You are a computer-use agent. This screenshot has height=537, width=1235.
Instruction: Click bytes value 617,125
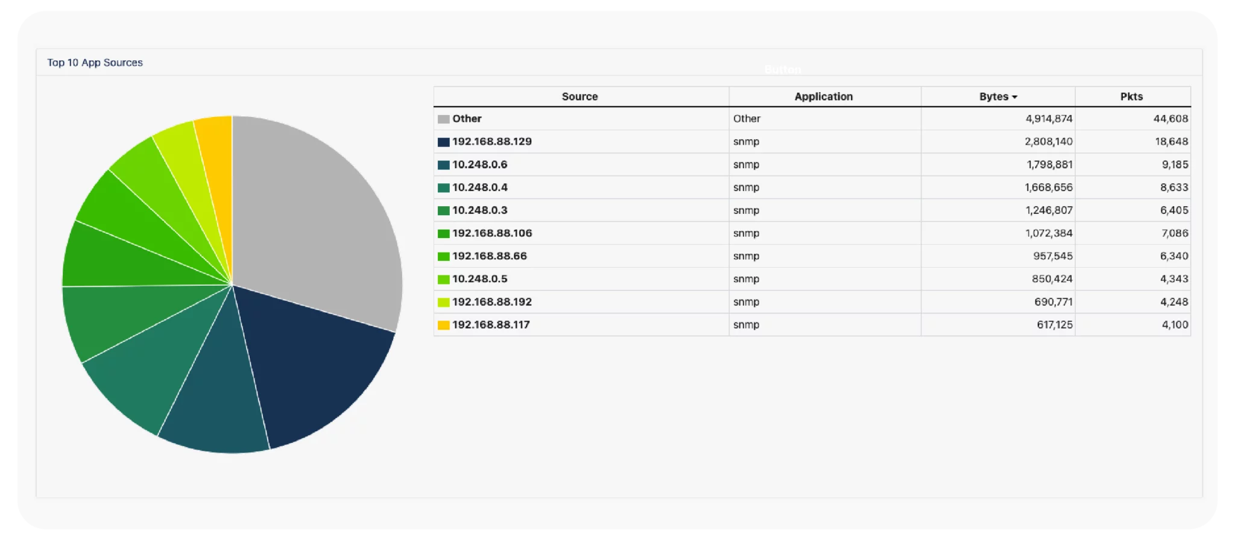click(1055, 325)
